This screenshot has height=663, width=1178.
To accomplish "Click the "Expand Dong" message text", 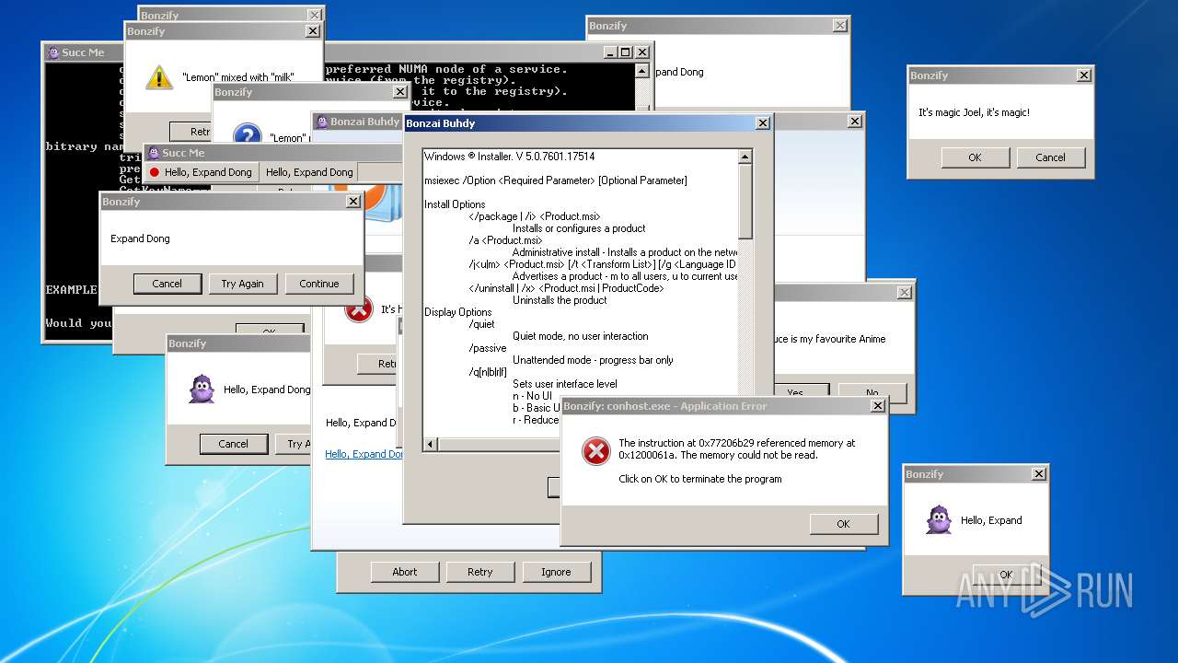I will [x=140, y=238].
